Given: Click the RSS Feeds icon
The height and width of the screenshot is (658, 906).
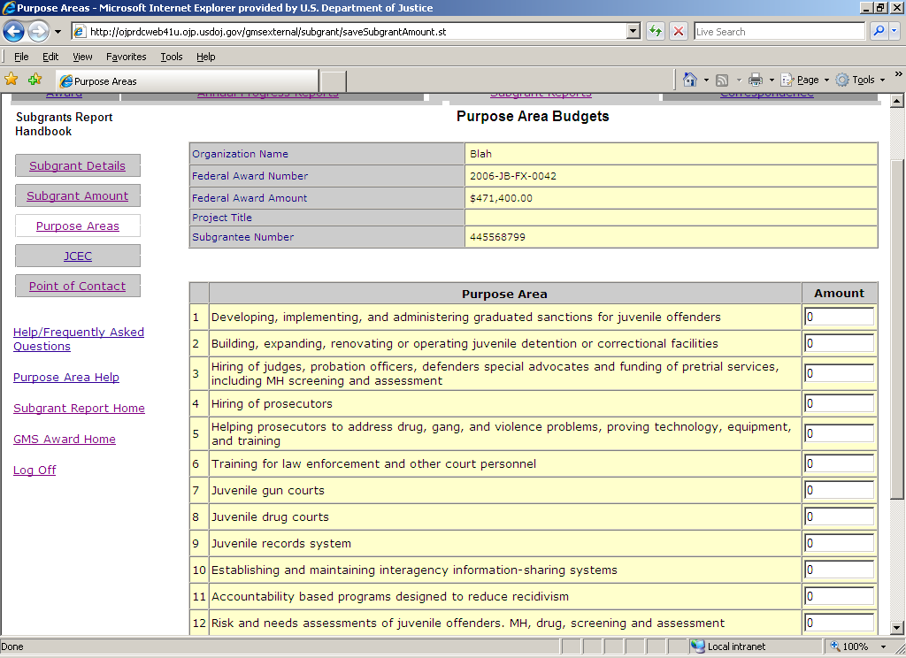Looking at the screenshot, I should point(722,80).
